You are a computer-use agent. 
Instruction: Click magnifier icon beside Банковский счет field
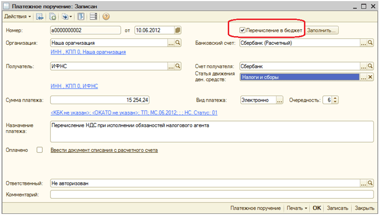[370, 43]
